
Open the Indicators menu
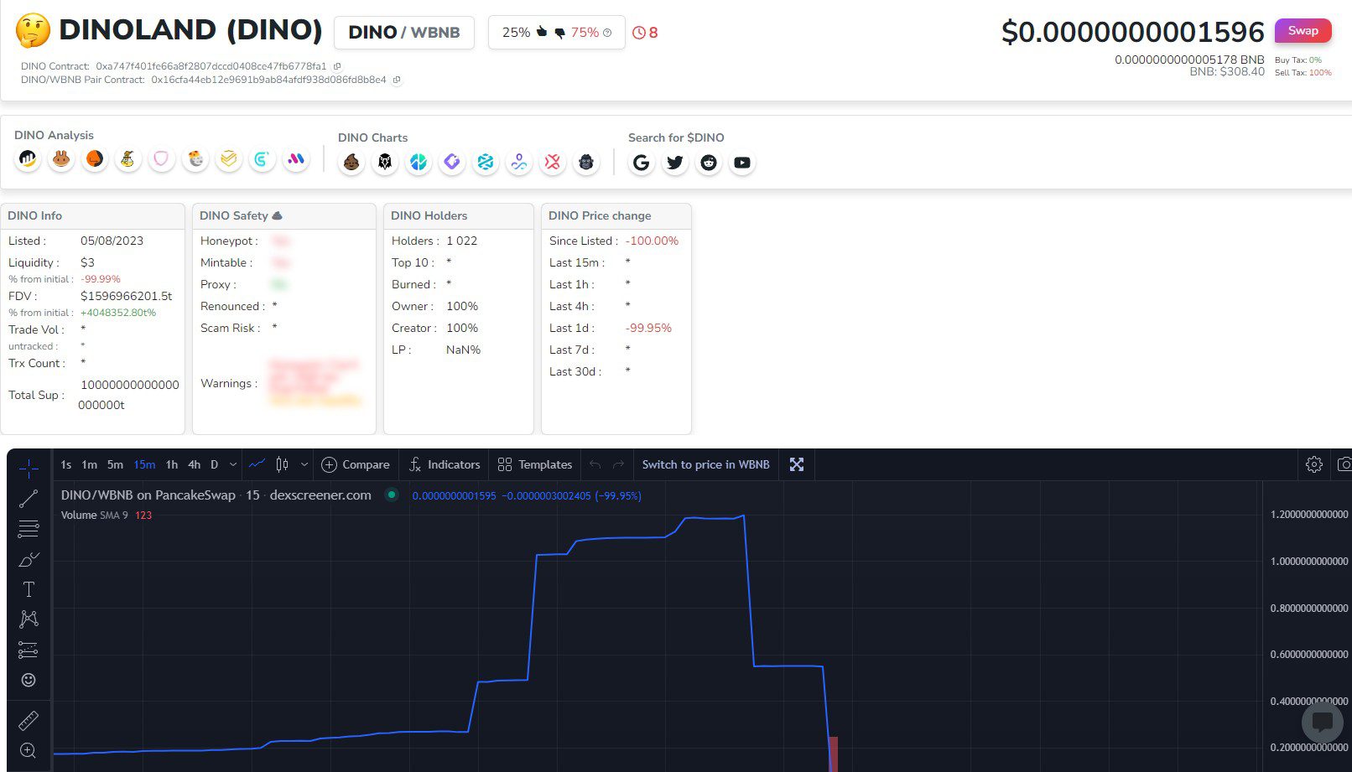coord(445,464)
